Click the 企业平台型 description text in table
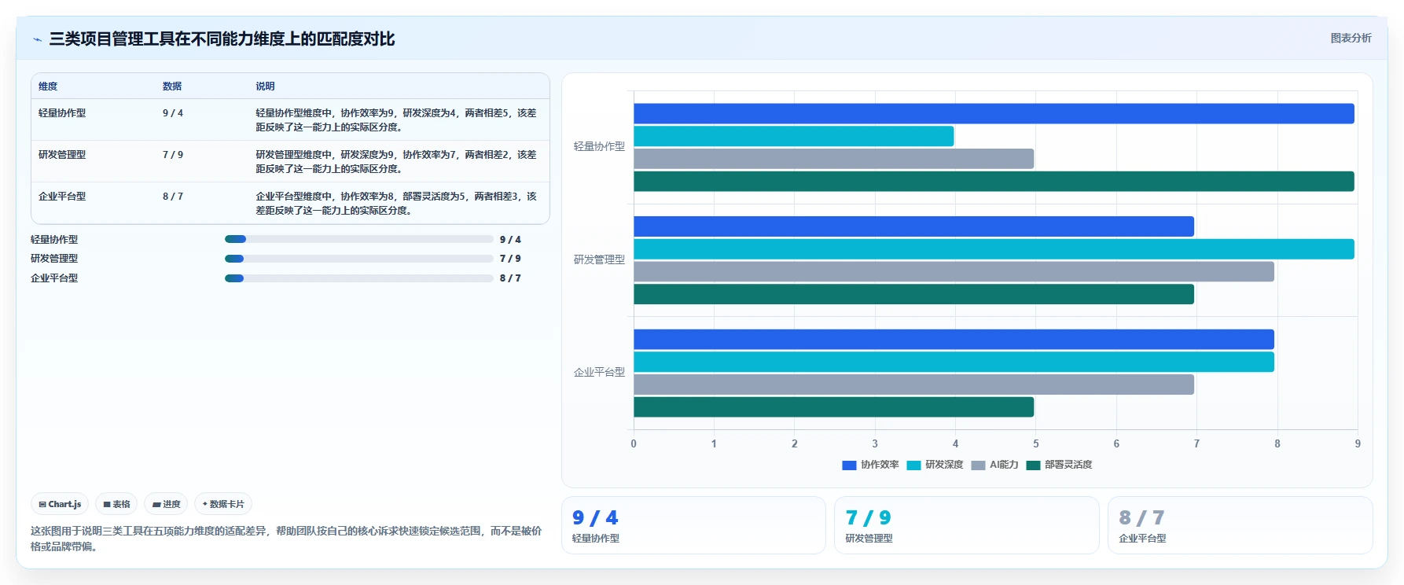1404x585 pixels. [x=396, y=203]
